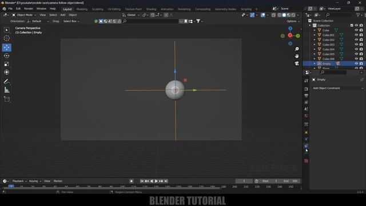Open the Render properties tab
This screenshot has width=366, height=206.
coord(307,89)
